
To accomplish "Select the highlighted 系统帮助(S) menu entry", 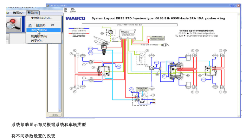I will click(x=43, y=30).
